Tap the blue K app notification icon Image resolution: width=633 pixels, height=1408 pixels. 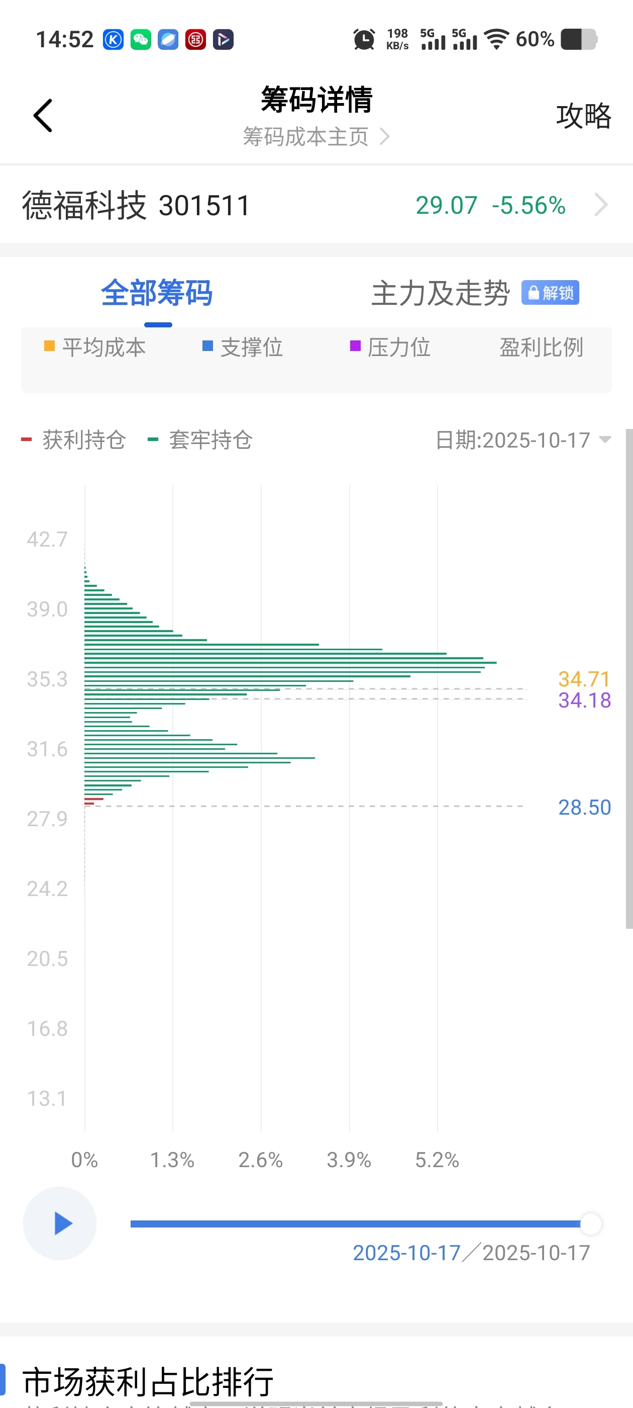[x=113, y=39]
